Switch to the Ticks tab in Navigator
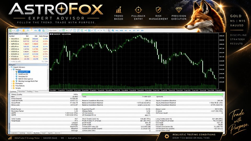 pos(36,92)
